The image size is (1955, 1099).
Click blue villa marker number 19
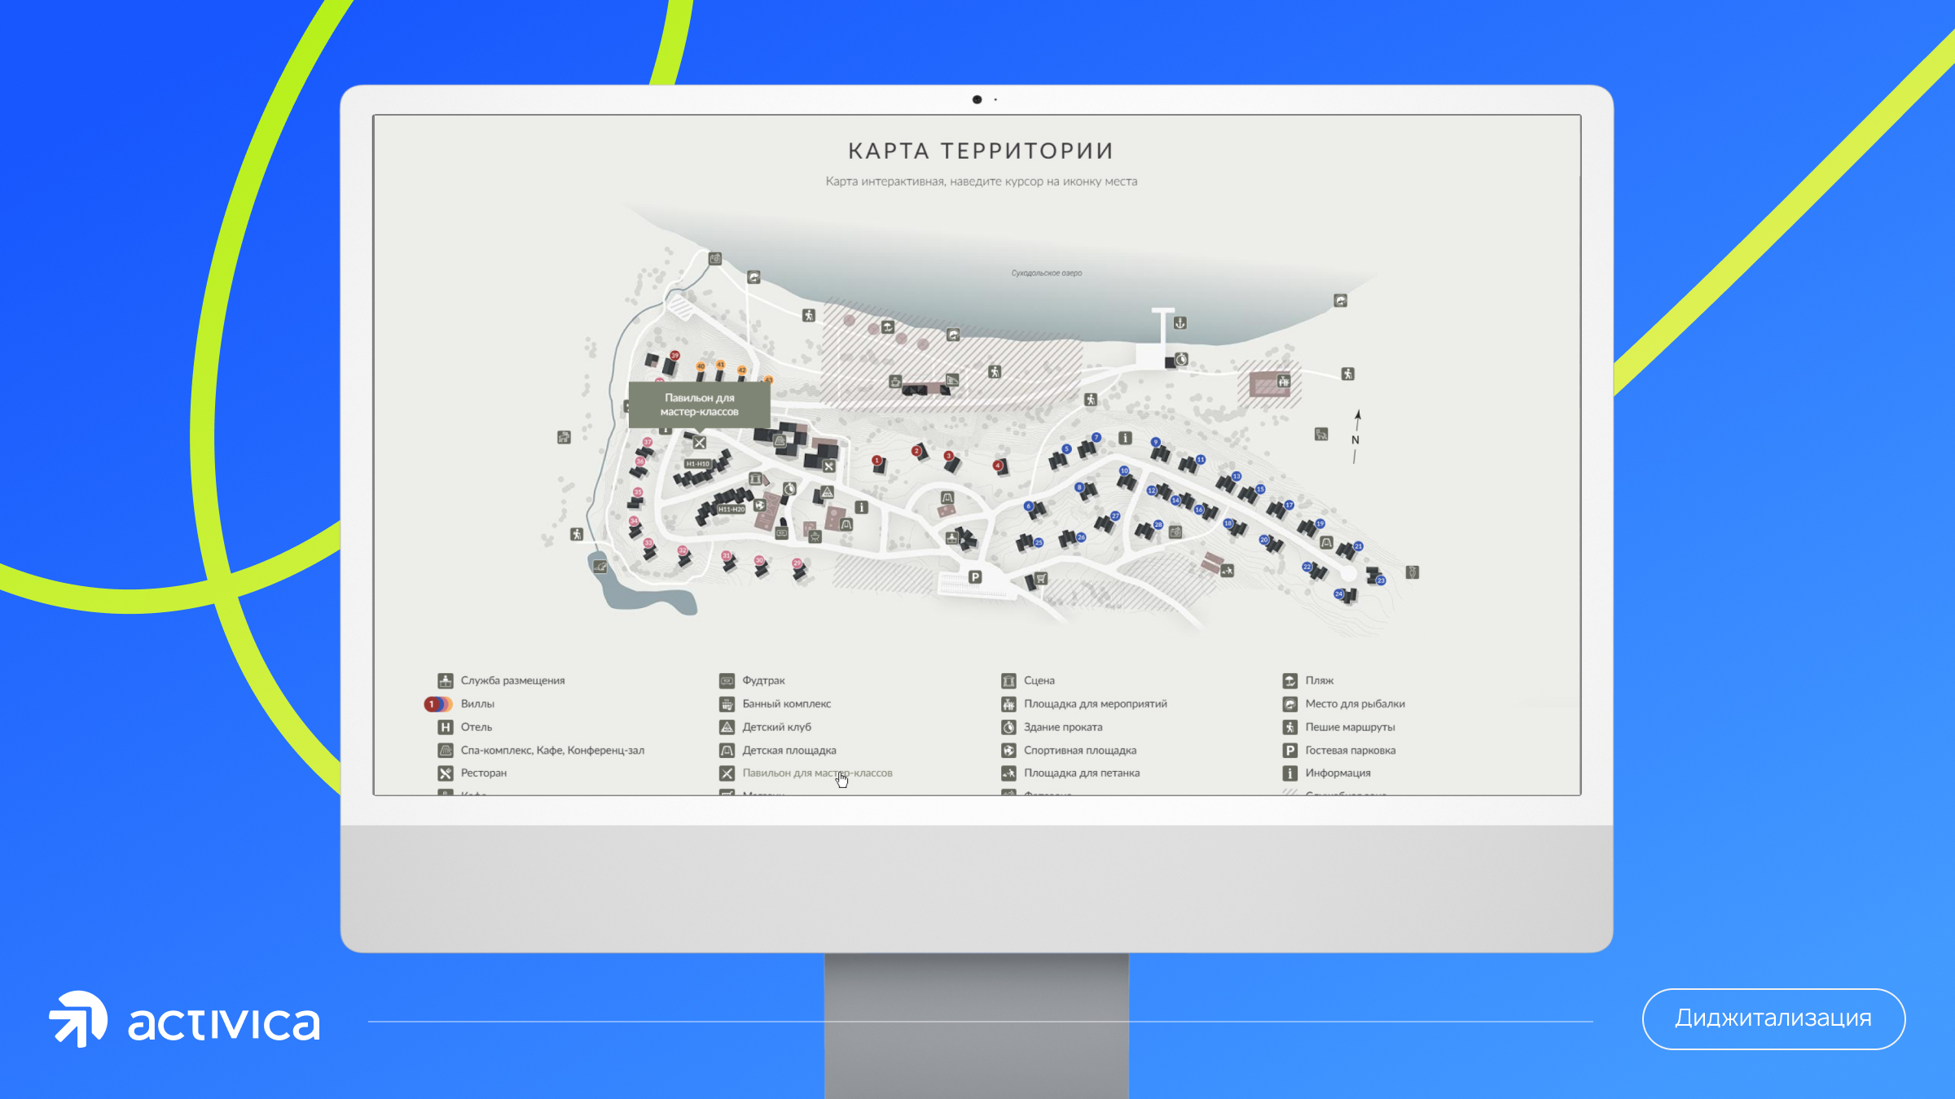tap(1320, 523)
